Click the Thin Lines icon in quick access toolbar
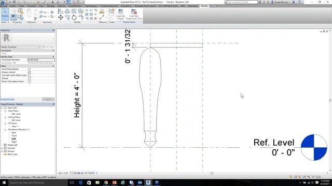This screenshot has width=332, height=186. tap(68, 2)
